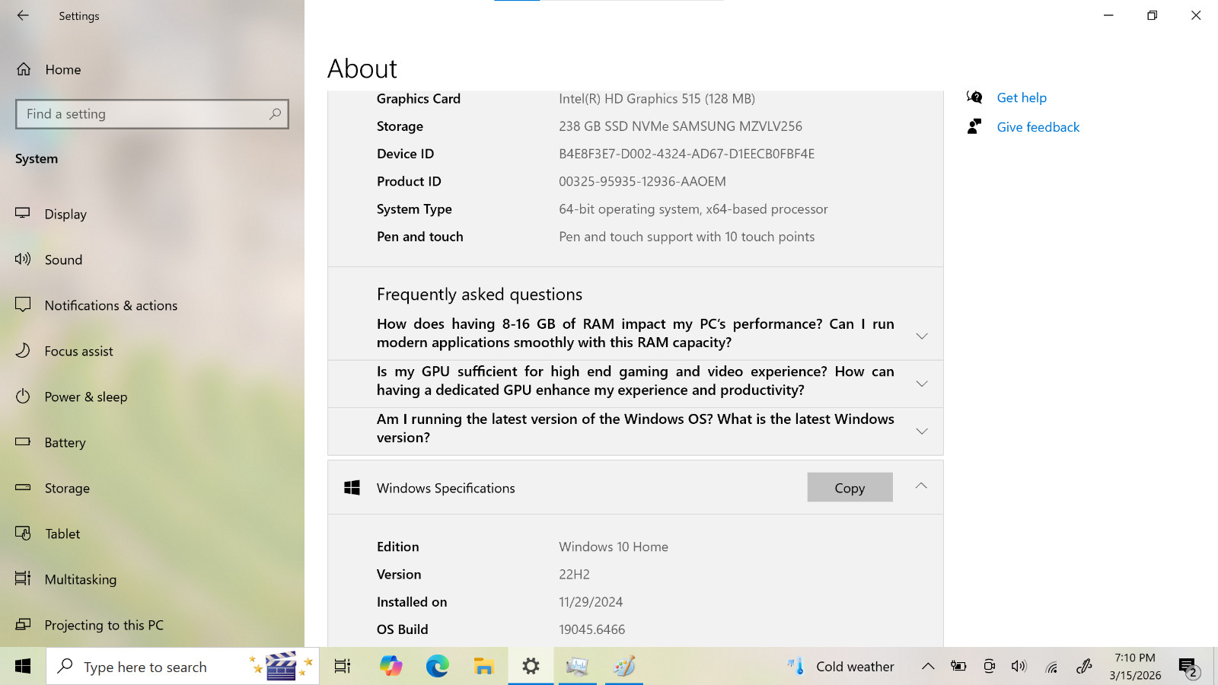Click the search magnifier in Find a setting

coord(275,113)
